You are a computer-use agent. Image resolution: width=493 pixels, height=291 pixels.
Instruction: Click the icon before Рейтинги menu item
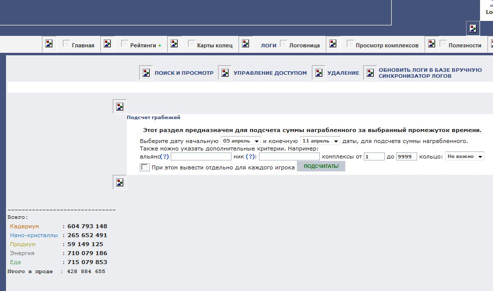coord(107,44)
